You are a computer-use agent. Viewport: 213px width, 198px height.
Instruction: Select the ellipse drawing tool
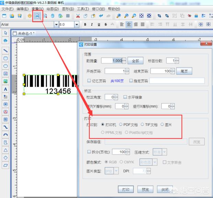pyautogui.click(x=5, y=66)
